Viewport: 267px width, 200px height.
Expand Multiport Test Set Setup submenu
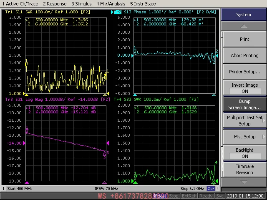click(244, 120)
